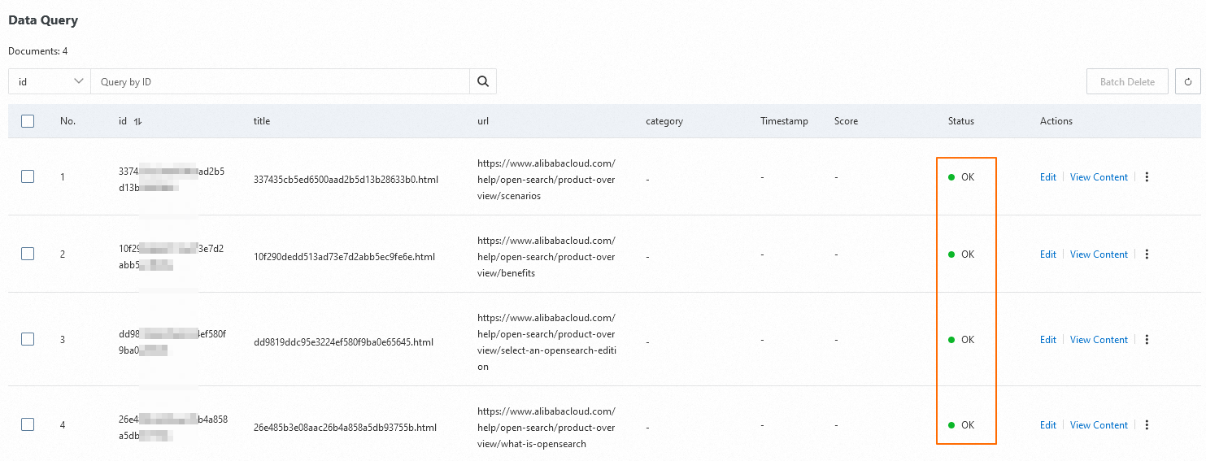Click the Score column header
This screenshot has width=1206, height=461.
click(846, 121)
